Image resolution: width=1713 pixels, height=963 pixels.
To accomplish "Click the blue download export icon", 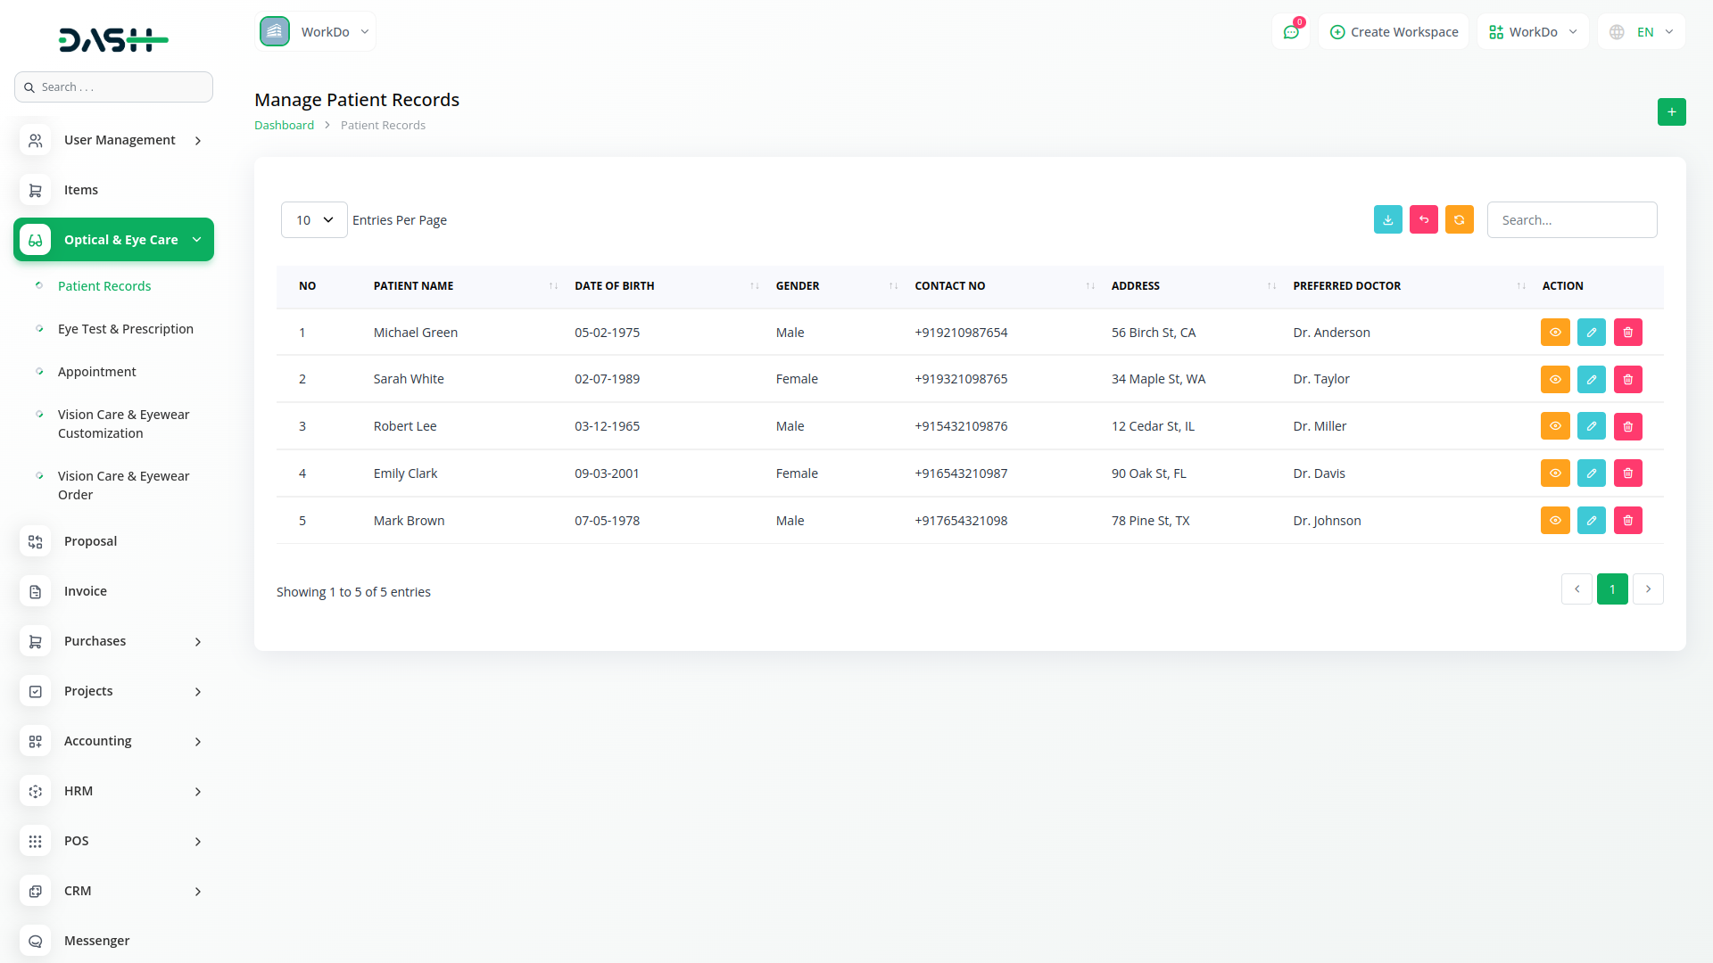I will pos(1387,219).
